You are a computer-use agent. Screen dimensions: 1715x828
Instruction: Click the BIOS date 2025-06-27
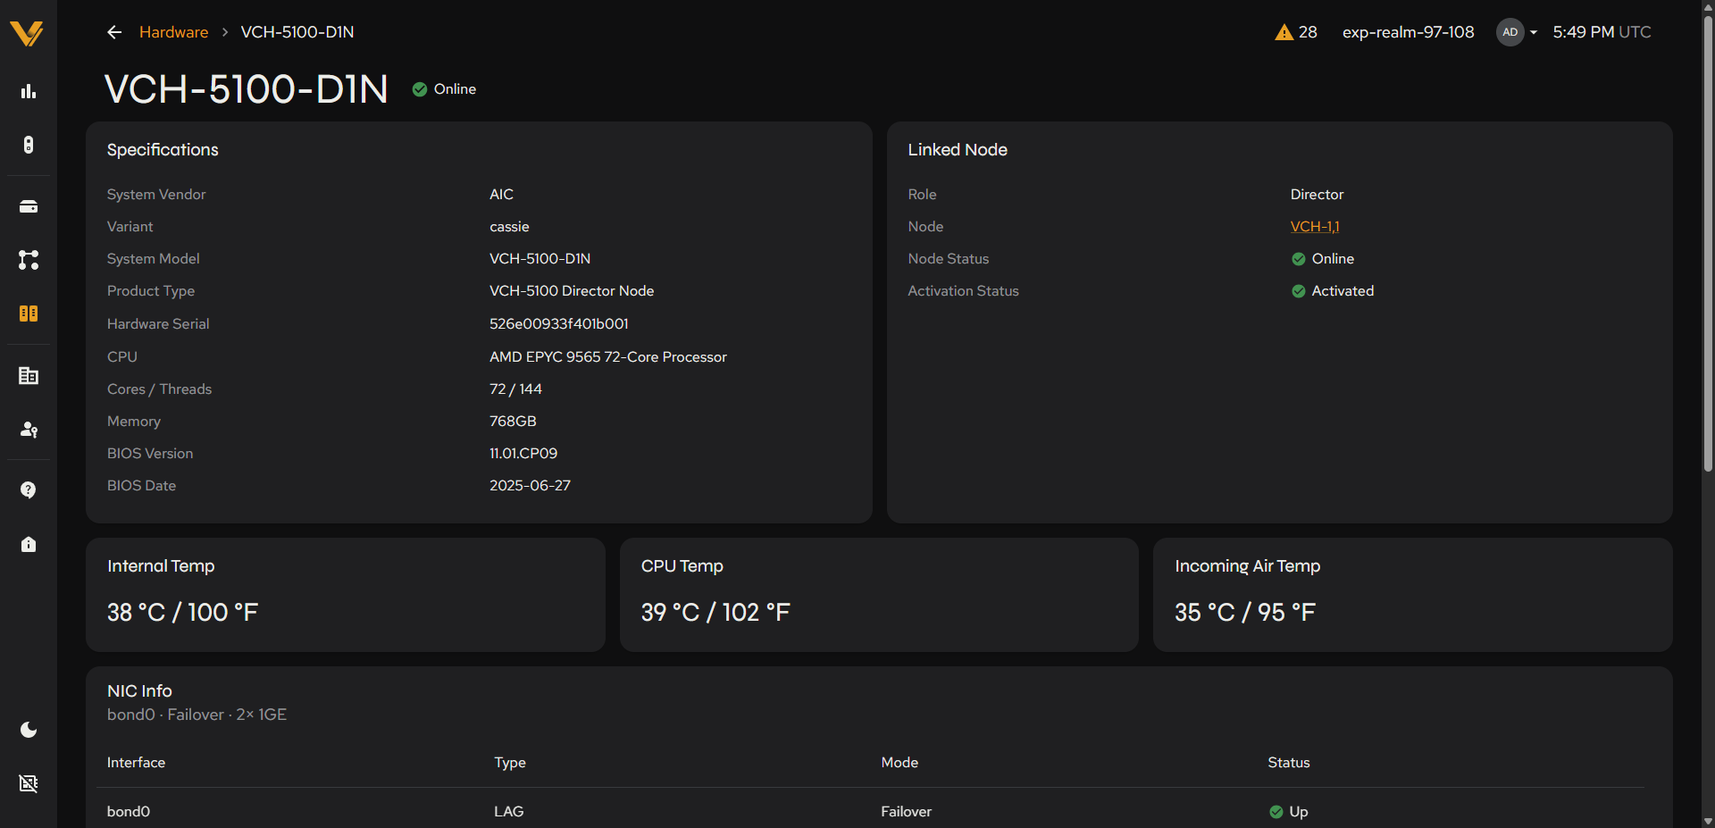pos(530,486)
